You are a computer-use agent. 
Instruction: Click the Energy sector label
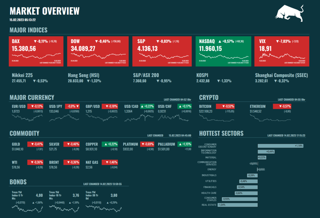(x=212, y=170)
